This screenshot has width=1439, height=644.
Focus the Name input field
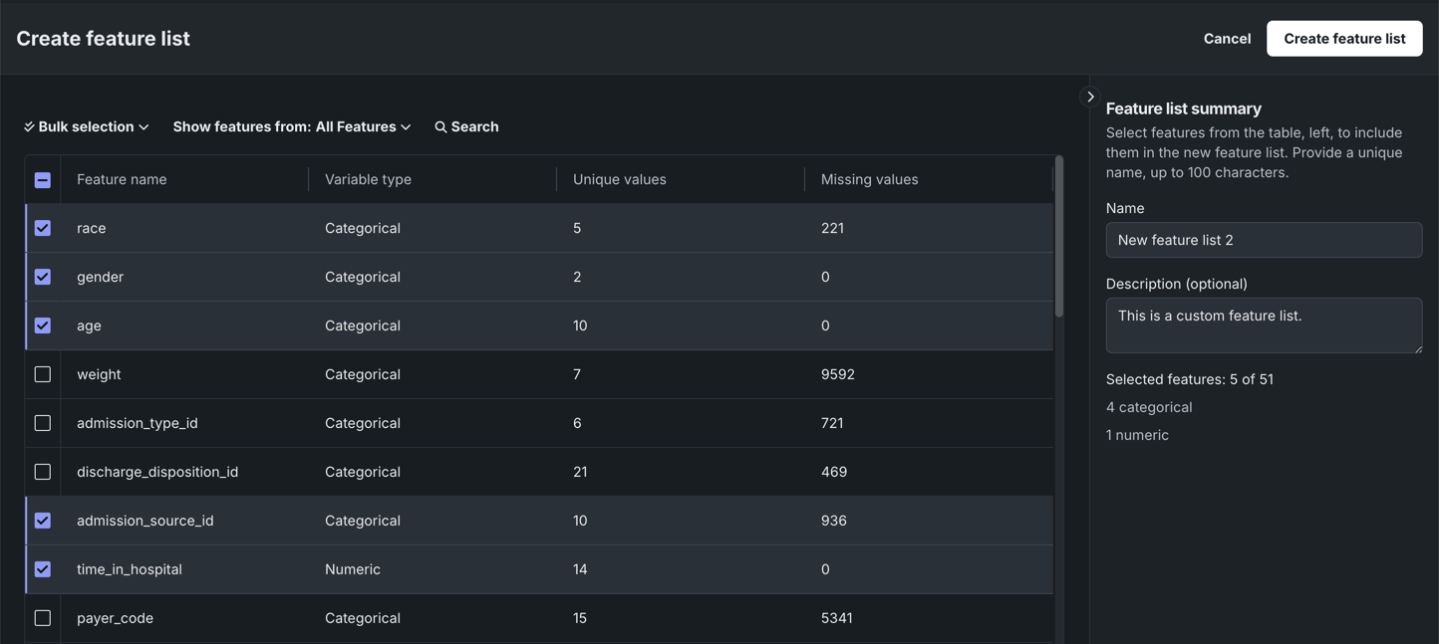(1263, 240)
